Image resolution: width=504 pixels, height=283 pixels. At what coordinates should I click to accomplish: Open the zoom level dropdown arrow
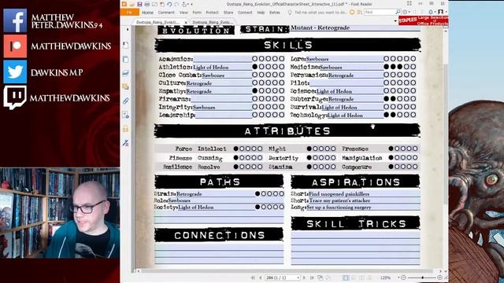399,277
